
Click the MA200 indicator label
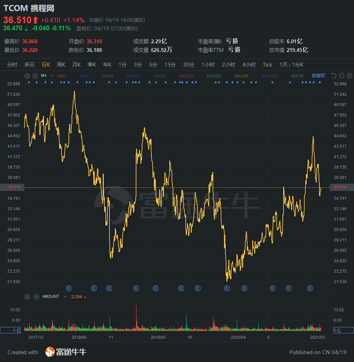pos(242,76)
